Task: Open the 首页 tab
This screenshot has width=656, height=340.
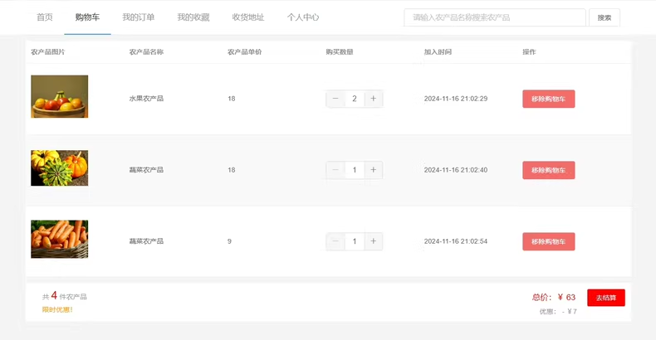Action: (44, 17)
